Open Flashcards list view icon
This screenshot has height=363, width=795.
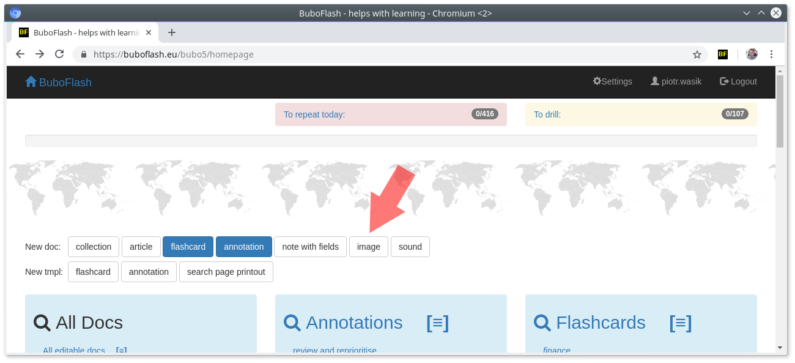click(x=681, y=323)
